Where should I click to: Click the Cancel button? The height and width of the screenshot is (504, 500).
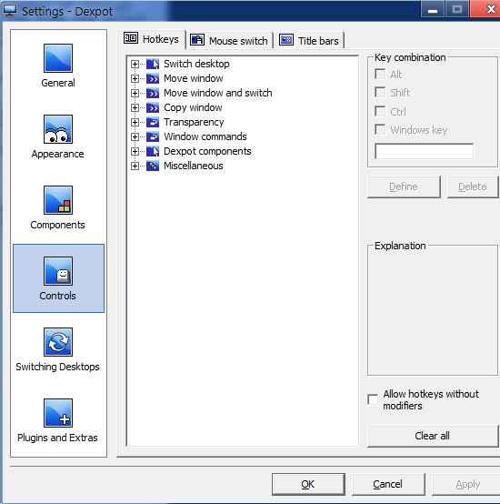coord(388,484)
